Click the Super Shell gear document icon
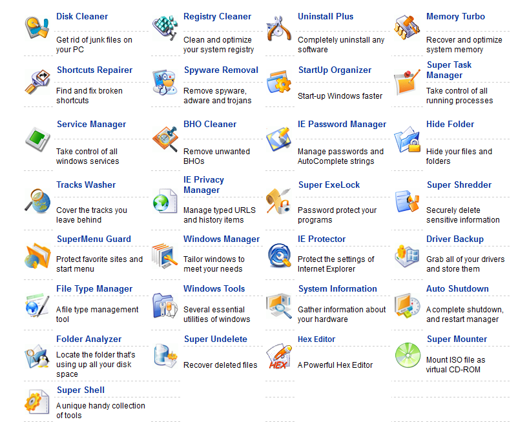 click(37, 401)
